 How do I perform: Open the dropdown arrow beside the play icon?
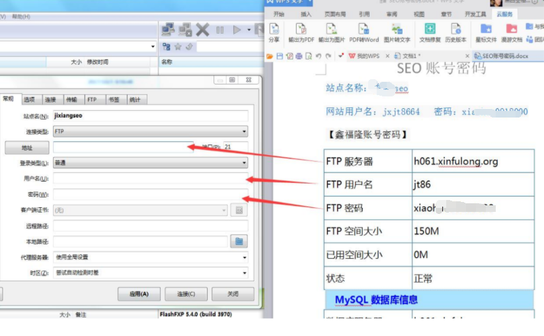pyautogui.click(x=249, y=30)
